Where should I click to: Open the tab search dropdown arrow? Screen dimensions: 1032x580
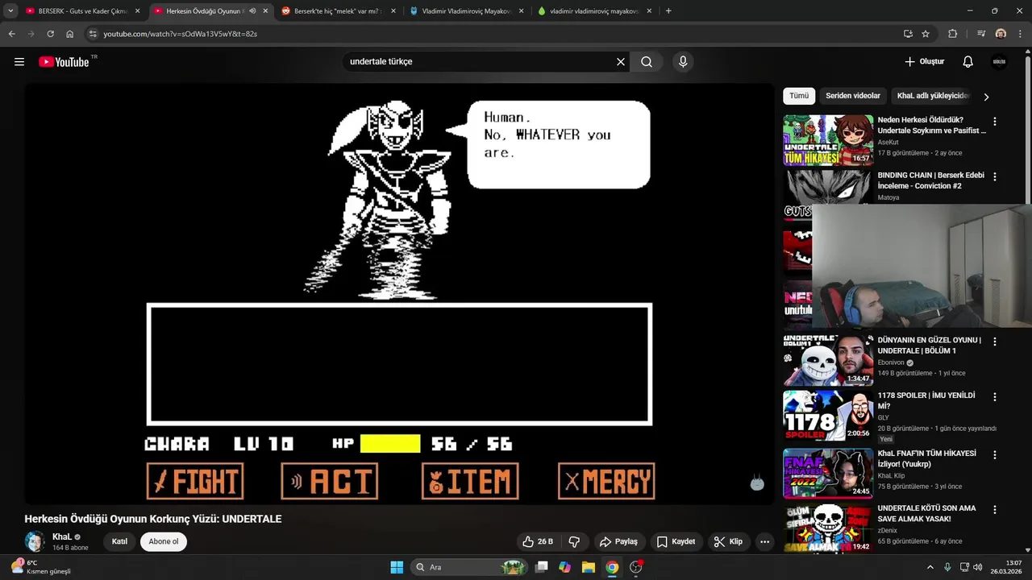tap(10, 11)
